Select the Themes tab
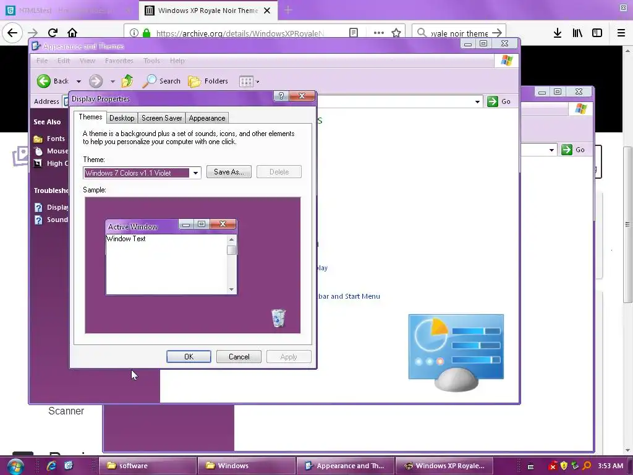The image size is (633, 475). pyautogui.click(x=90, y=117)
